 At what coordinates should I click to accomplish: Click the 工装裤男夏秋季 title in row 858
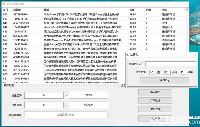coord(80,66)
